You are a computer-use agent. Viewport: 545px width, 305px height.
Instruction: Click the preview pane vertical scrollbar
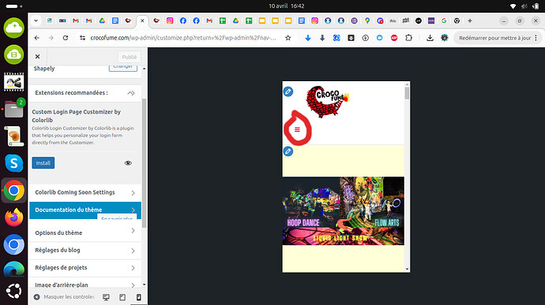pos(407,177)
